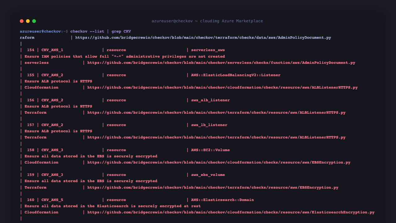This screenshot has width=396, height=223.
Task: Open the serverless AdminPolicyDocument.py GitHub URL
Action: (221, 63)
